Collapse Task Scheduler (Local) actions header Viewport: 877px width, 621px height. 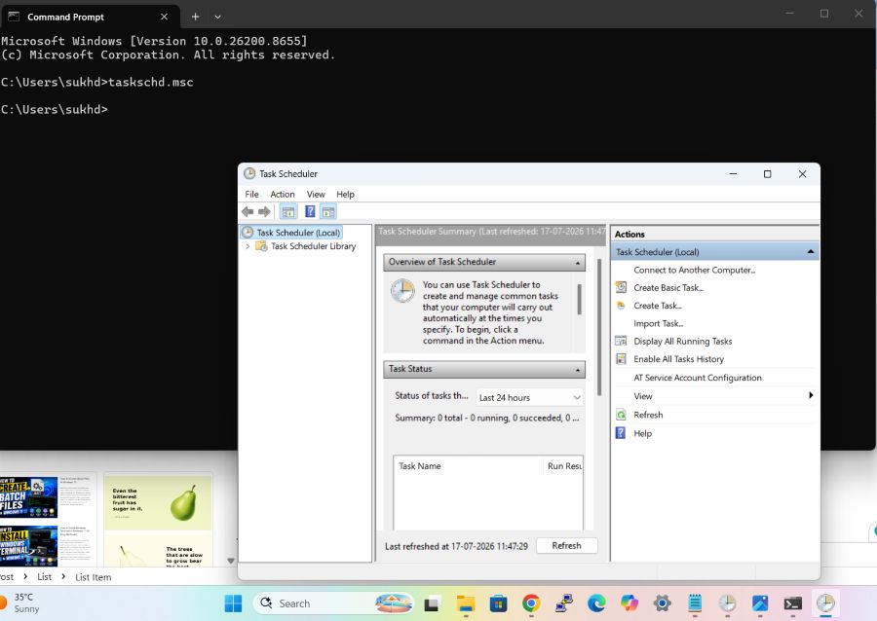click(x=811, y=252)
